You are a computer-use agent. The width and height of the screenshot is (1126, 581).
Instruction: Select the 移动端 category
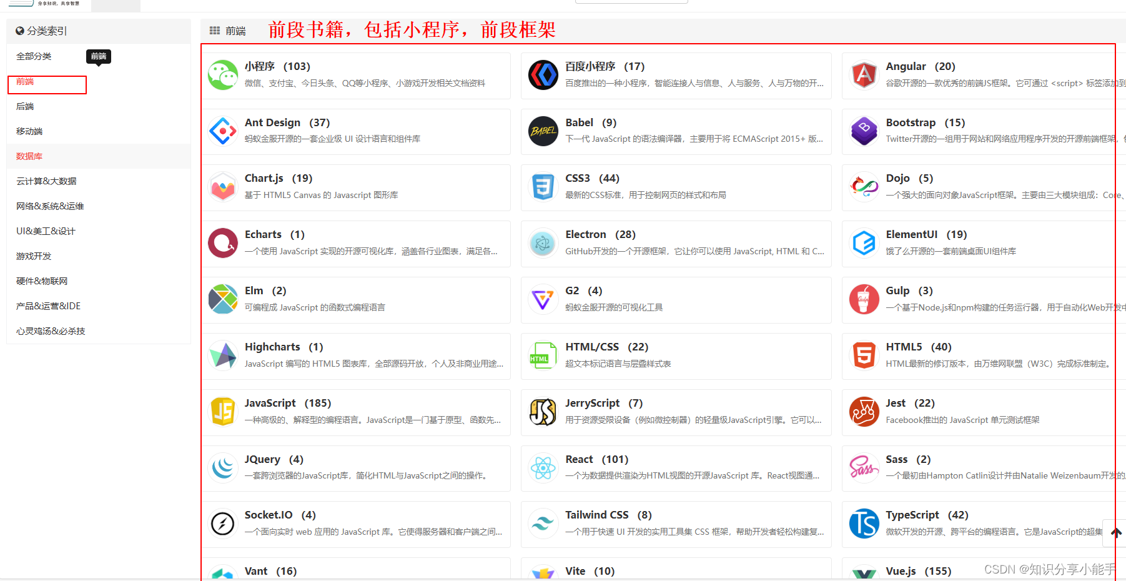29,131
